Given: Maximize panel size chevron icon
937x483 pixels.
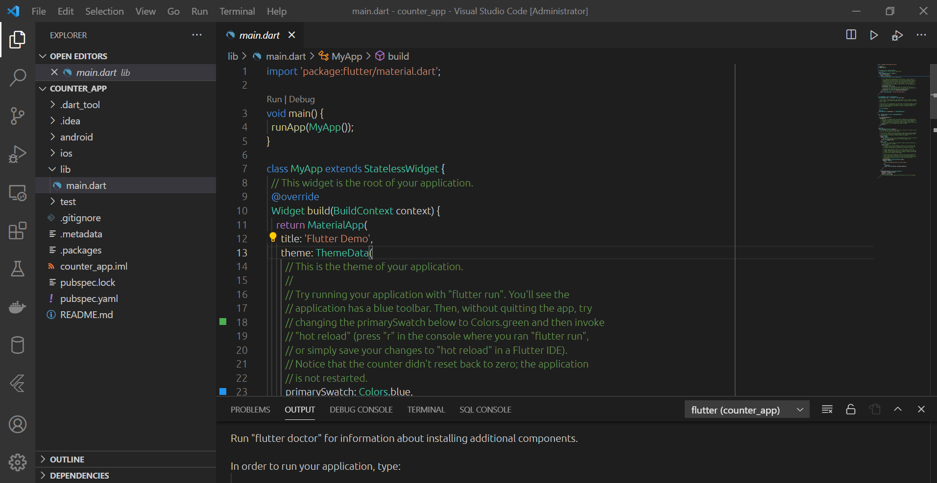Looking at the screenshot, I should 898,409.
